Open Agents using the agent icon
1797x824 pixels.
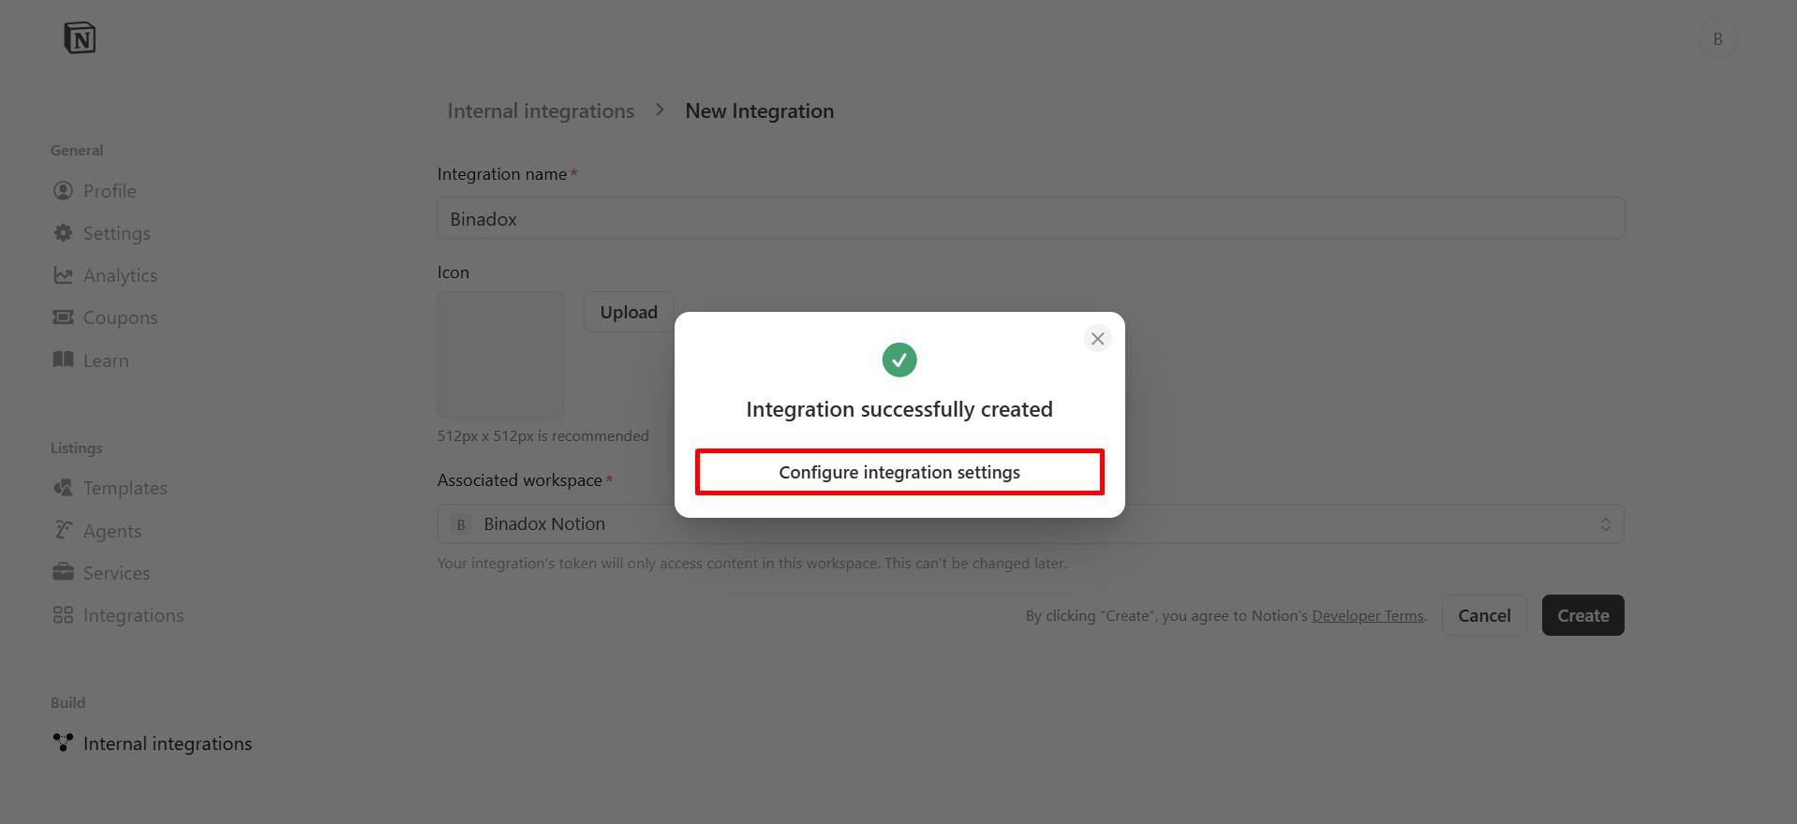[62, 530]
